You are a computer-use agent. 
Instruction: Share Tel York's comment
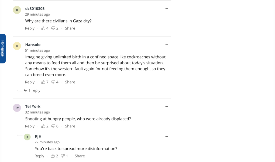[x=70, y=126]
